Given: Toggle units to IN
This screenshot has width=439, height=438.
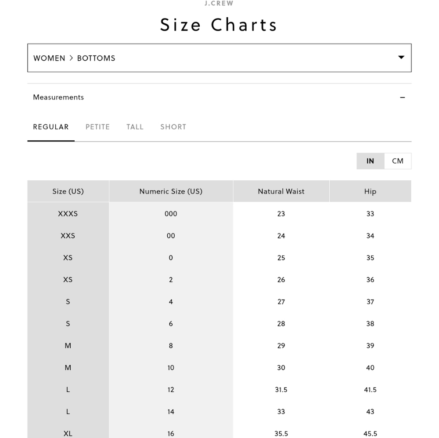Looking at the screenshot, I should (370, 161).
